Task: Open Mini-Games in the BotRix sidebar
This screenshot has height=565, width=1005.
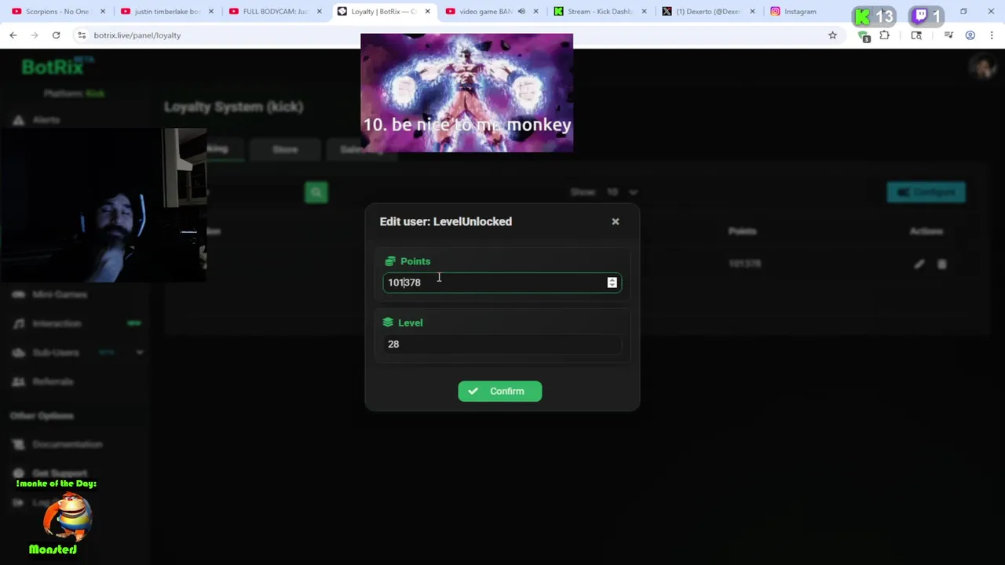Action: point(59,294)
